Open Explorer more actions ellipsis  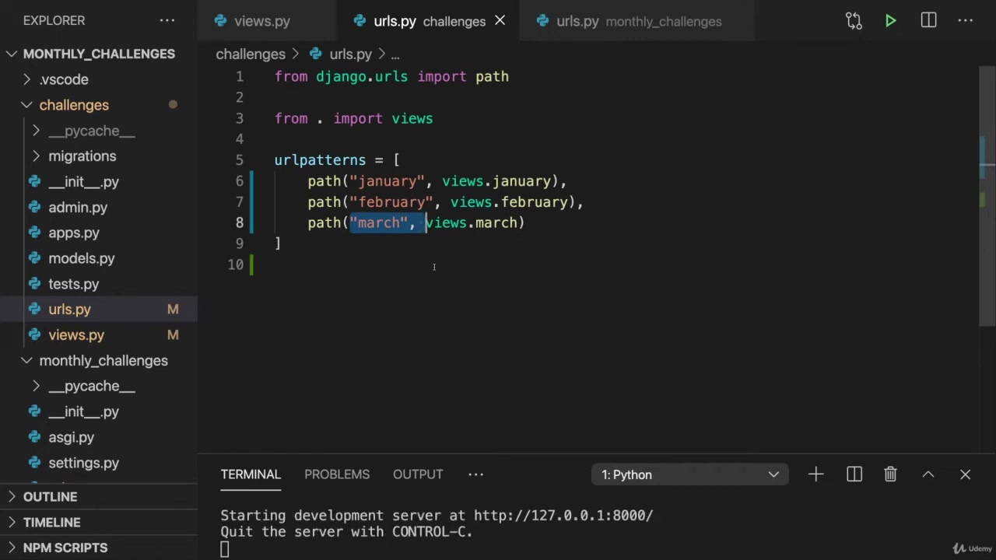click(167, 20)
